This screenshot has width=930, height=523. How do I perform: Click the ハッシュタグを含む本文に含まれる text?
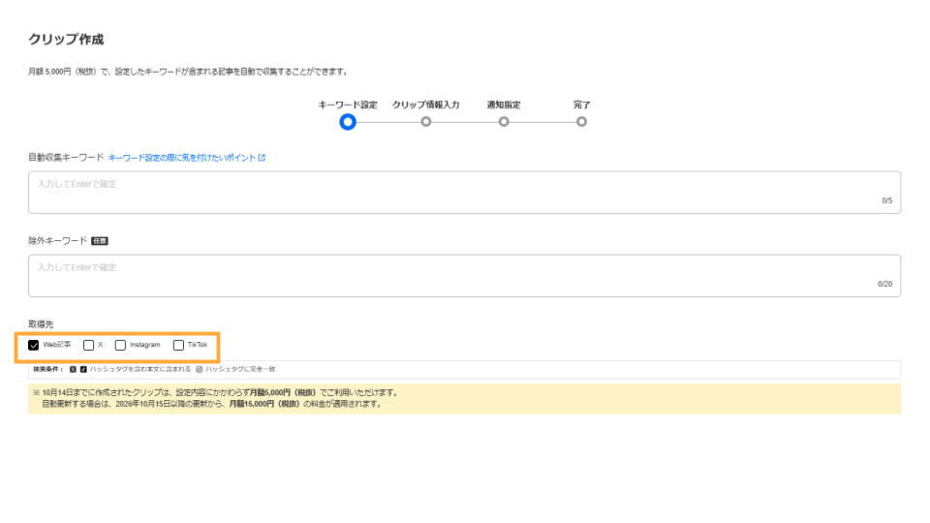tap(139, 369)
